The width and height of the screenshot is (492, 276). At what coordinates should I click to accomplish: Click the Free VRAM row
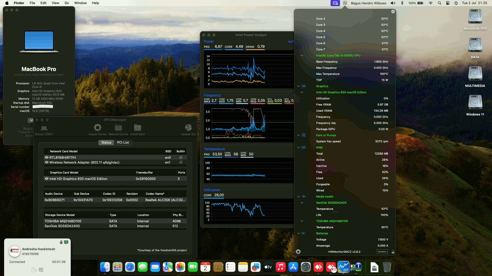tap(352, 105)
